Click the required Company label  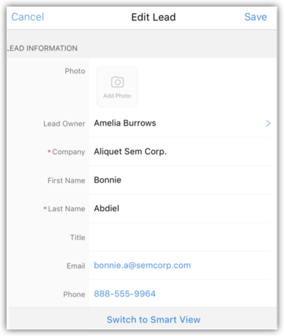(x=66, y=152)
